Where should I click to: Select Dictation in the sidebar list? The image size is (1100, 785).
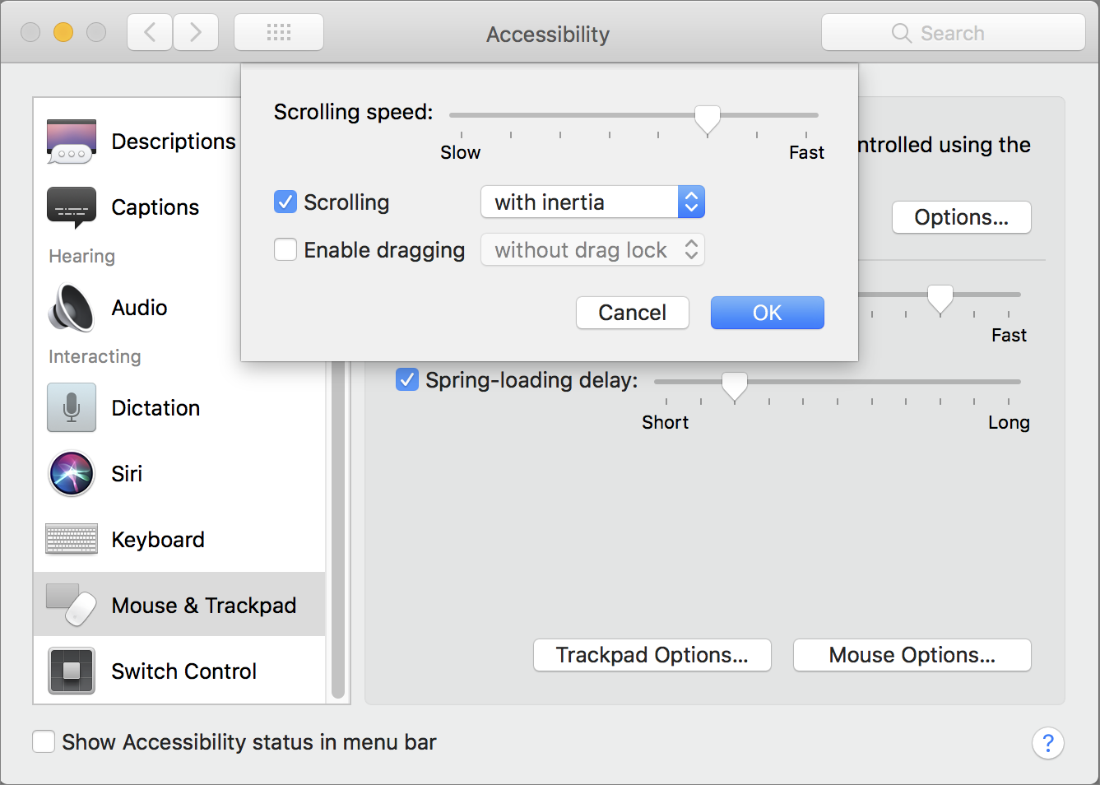(x=156, y=408)
